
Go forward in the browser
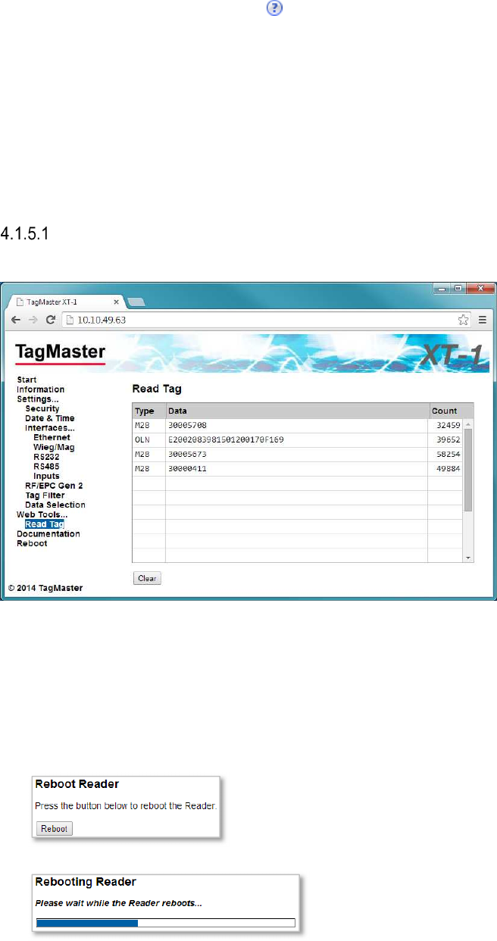[33, 320]
